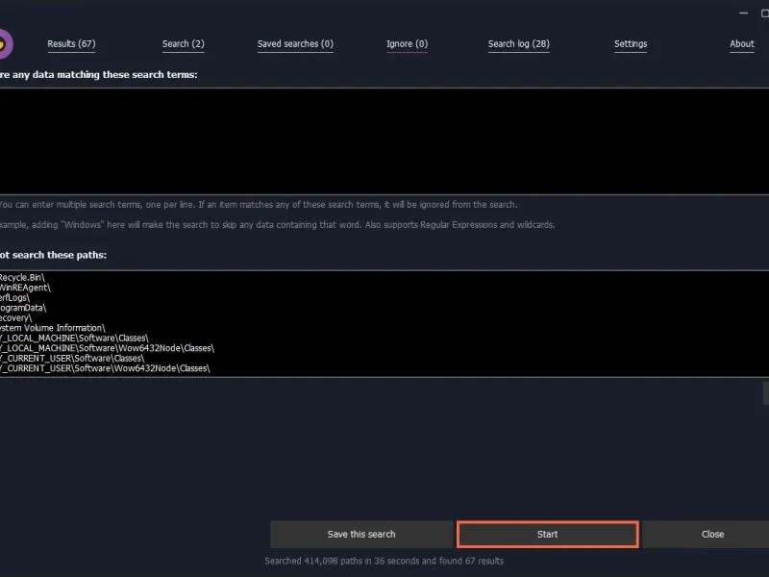Click the purple app logo icon
Viewport: 769px width, 577px height.
(x=5, y=44)
